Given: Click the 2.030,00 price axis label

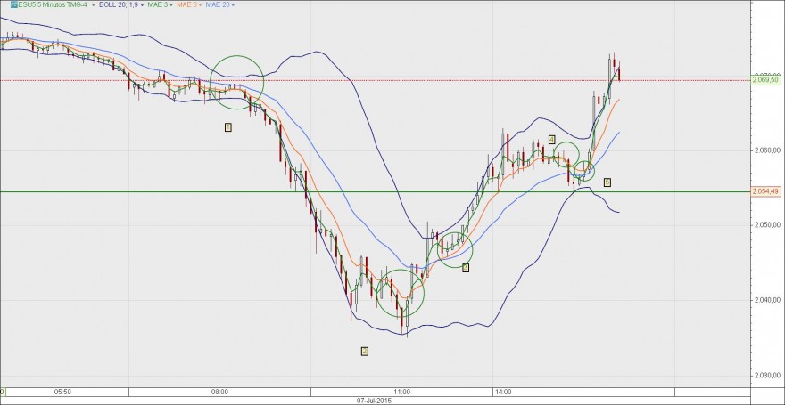Looking at the screenshot, I should click(768, 376).
